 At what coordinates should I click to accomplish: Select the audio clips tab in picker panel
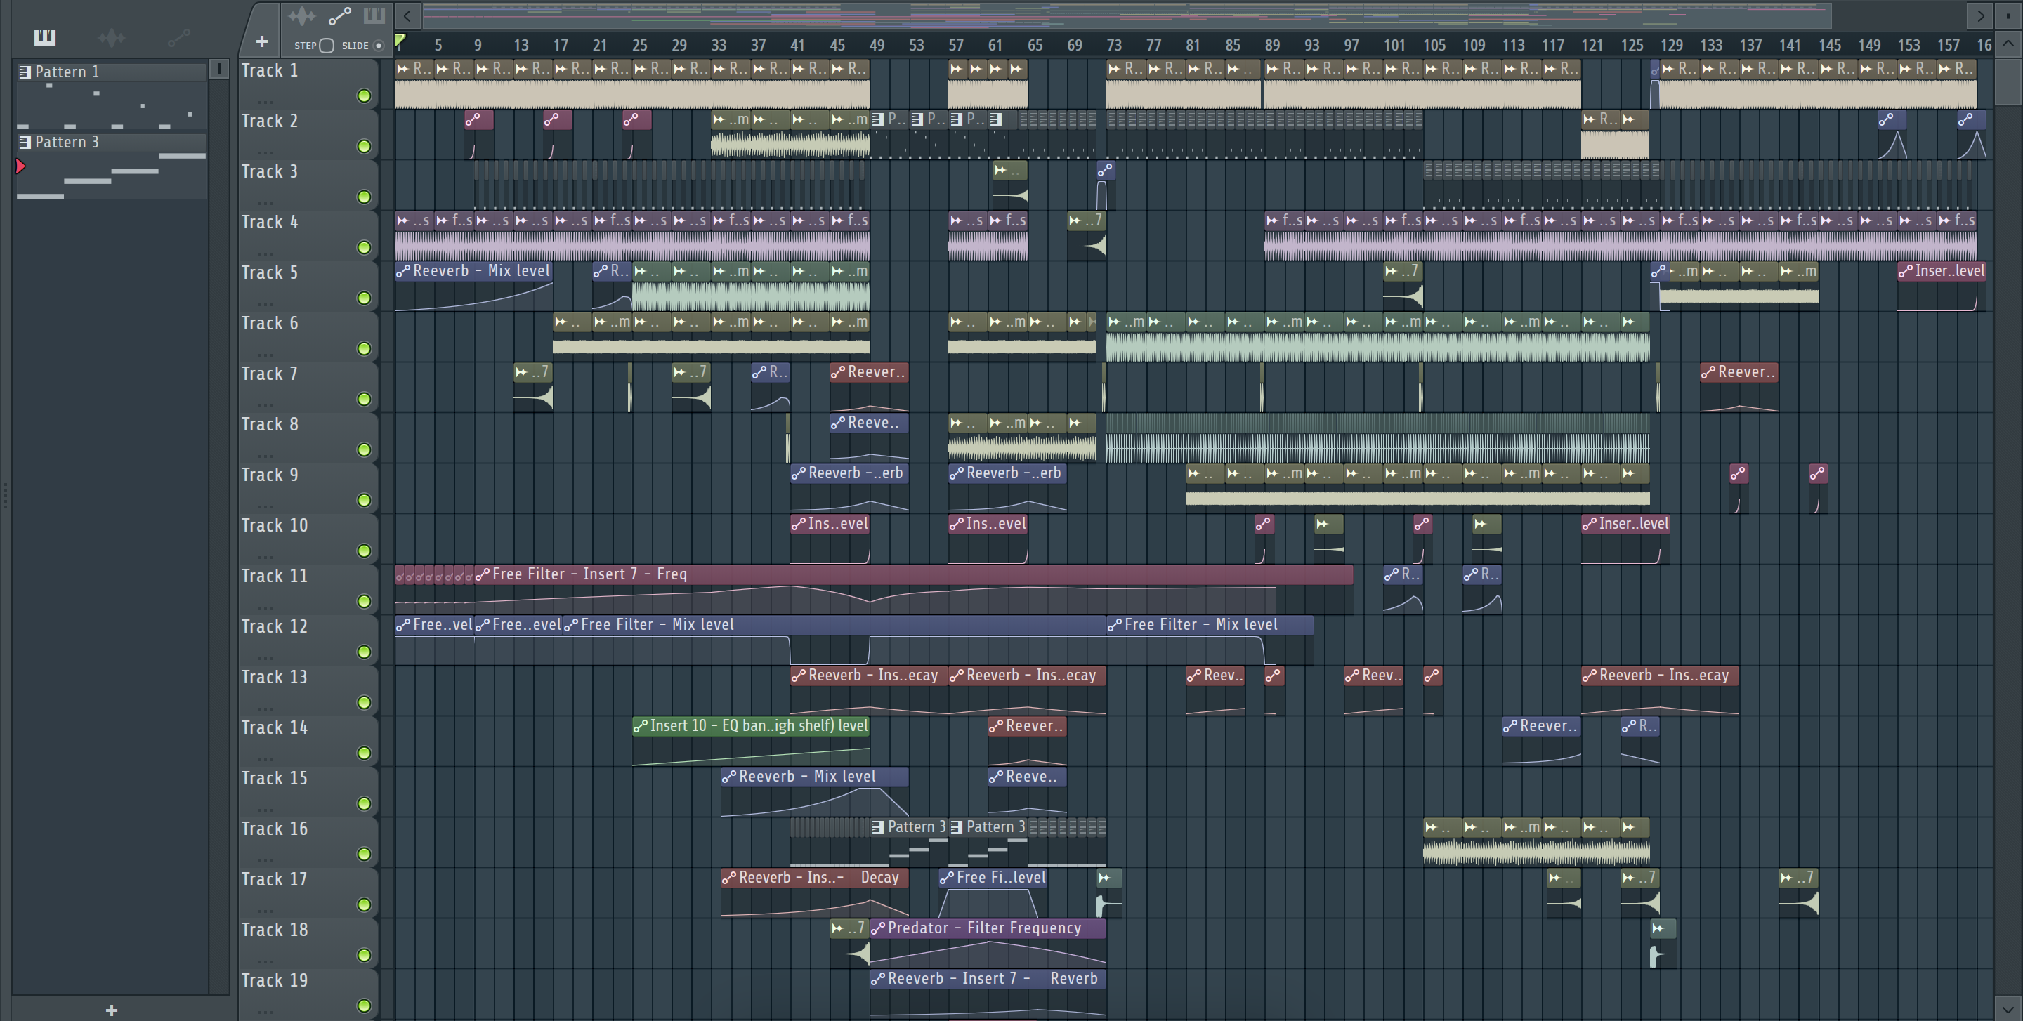[112, 37]
